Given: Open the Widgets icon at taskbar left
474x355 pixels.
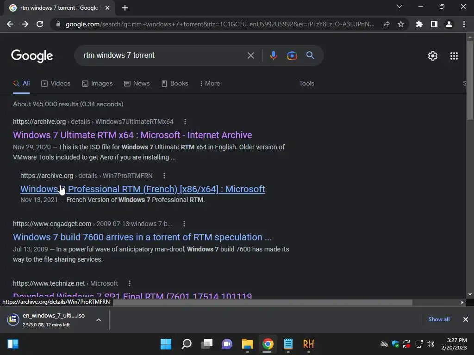Looking at the screenshot, I should tap(13, 344).
